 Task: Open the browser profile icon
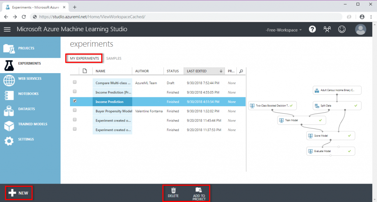pos(362,17)
